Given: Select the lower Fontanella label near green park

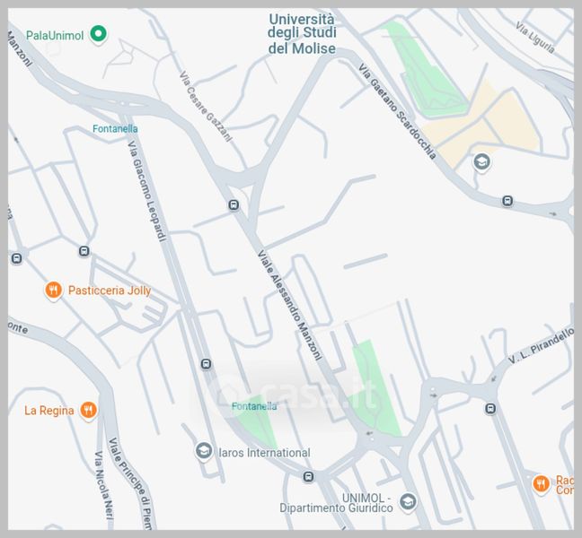Looking at the screenshot, I should [x=254, y=406].
